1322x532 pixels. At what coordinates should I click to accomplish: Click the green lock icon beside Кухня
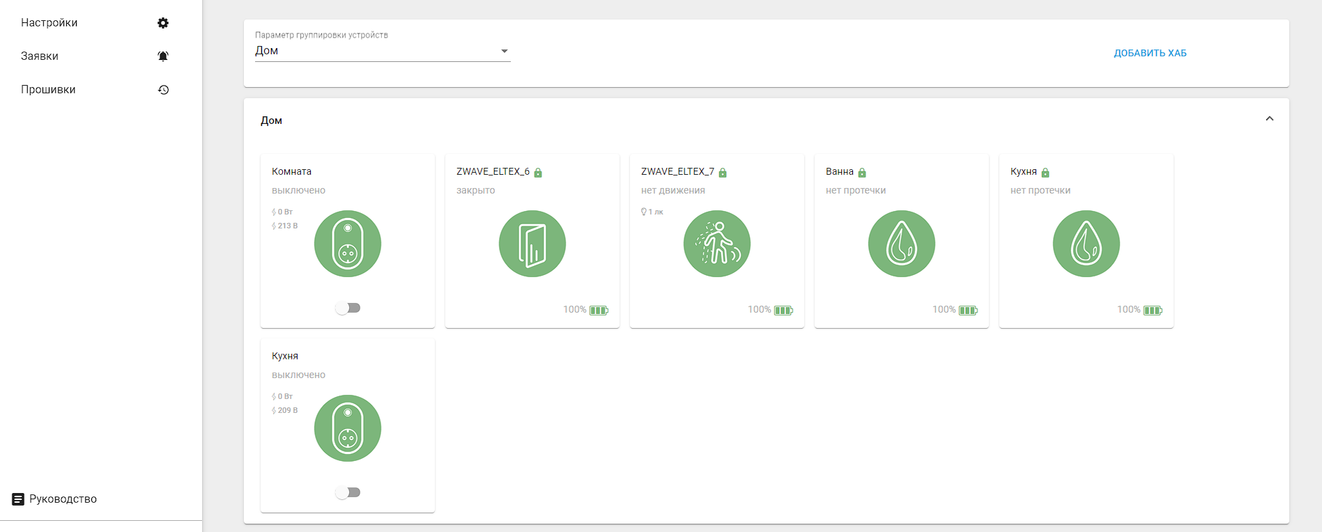click(1045, 173)
